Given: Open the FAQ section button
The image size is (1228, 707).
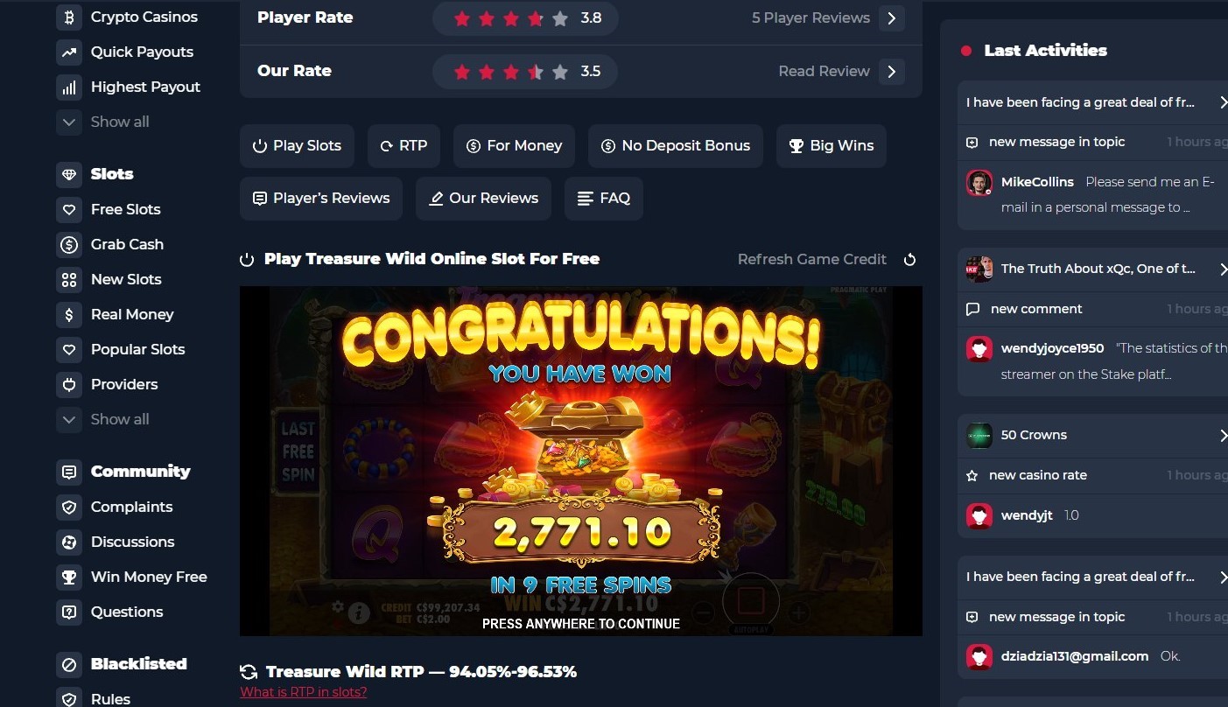Looking at the screenshot, I should [604, 199].
